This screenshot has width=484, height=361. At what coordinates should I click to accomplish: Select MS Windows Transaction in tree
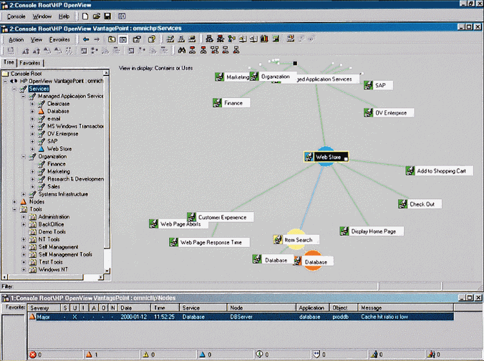(75, 126)
